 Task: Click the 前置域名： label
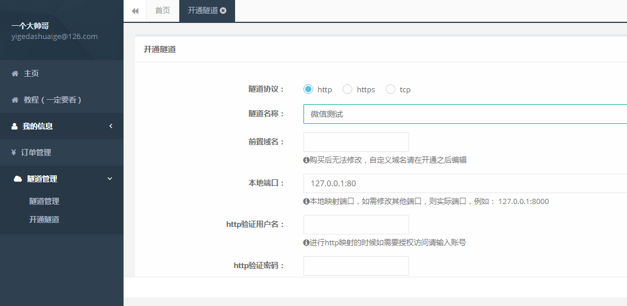point(266,142)
